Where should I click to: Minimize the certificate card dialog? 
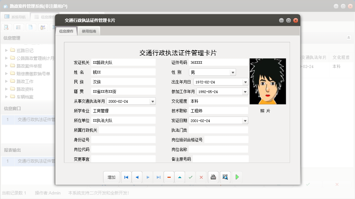pos(281,20)
